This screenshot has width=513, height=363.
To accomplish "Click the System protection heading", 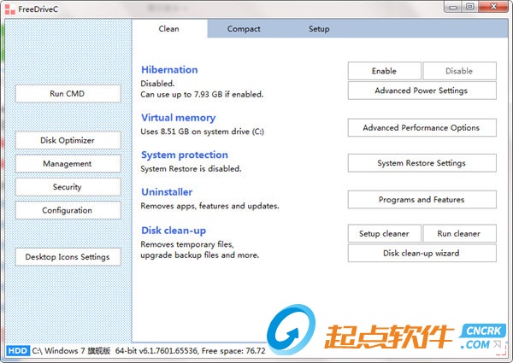I will (185, 155).
